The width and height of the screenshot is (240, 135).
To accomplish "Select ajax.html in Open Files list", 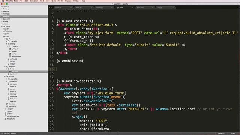I will click(24, 16).
